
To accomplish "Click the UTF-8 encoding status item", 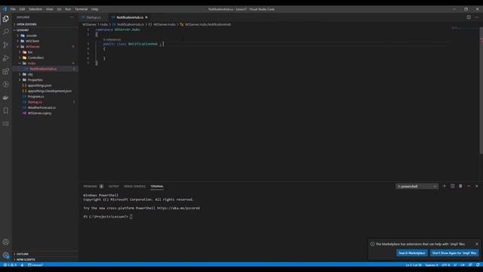I will click(445, 265).
